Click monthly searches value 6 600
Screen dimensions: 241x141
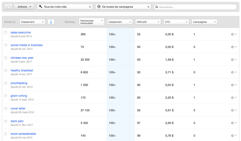pyautogui.click(x=84, y=72)
